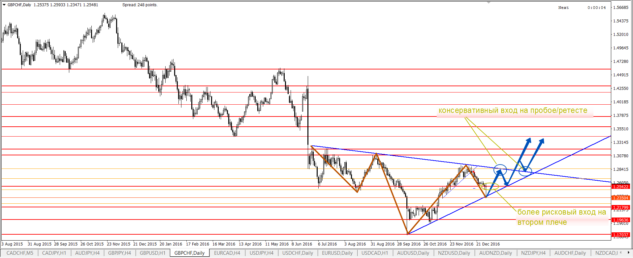The width and height of the screenshot is (633, 258).
Task: Select the AUDNZD,Daily chart tab
Action: [495, 253]
